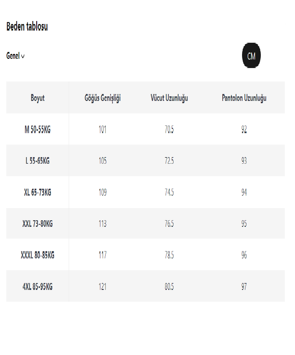Click the Beden tablosu heading

coord(27,27)
